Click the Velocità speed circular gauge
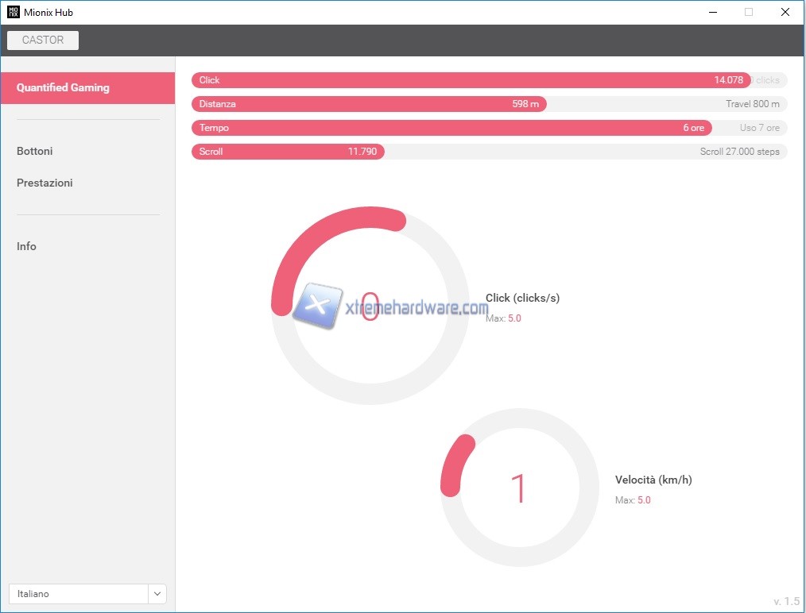This screenshot has width=806, height=613. coord(520,488)
